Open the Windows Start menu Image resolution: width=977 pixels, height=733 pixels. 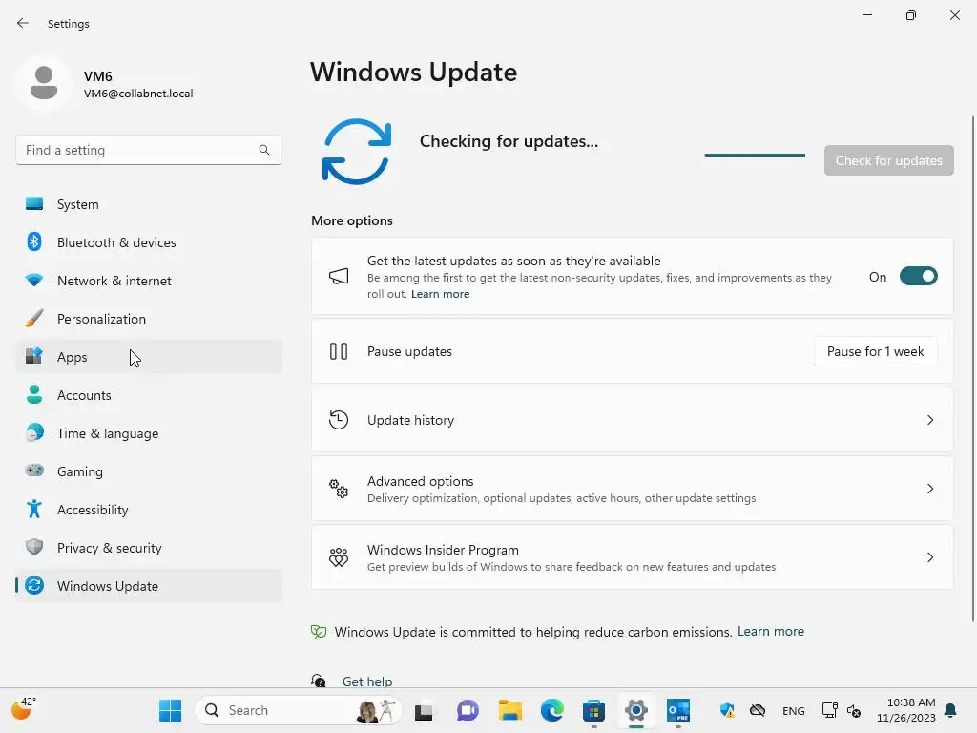[x=170, y=710]
